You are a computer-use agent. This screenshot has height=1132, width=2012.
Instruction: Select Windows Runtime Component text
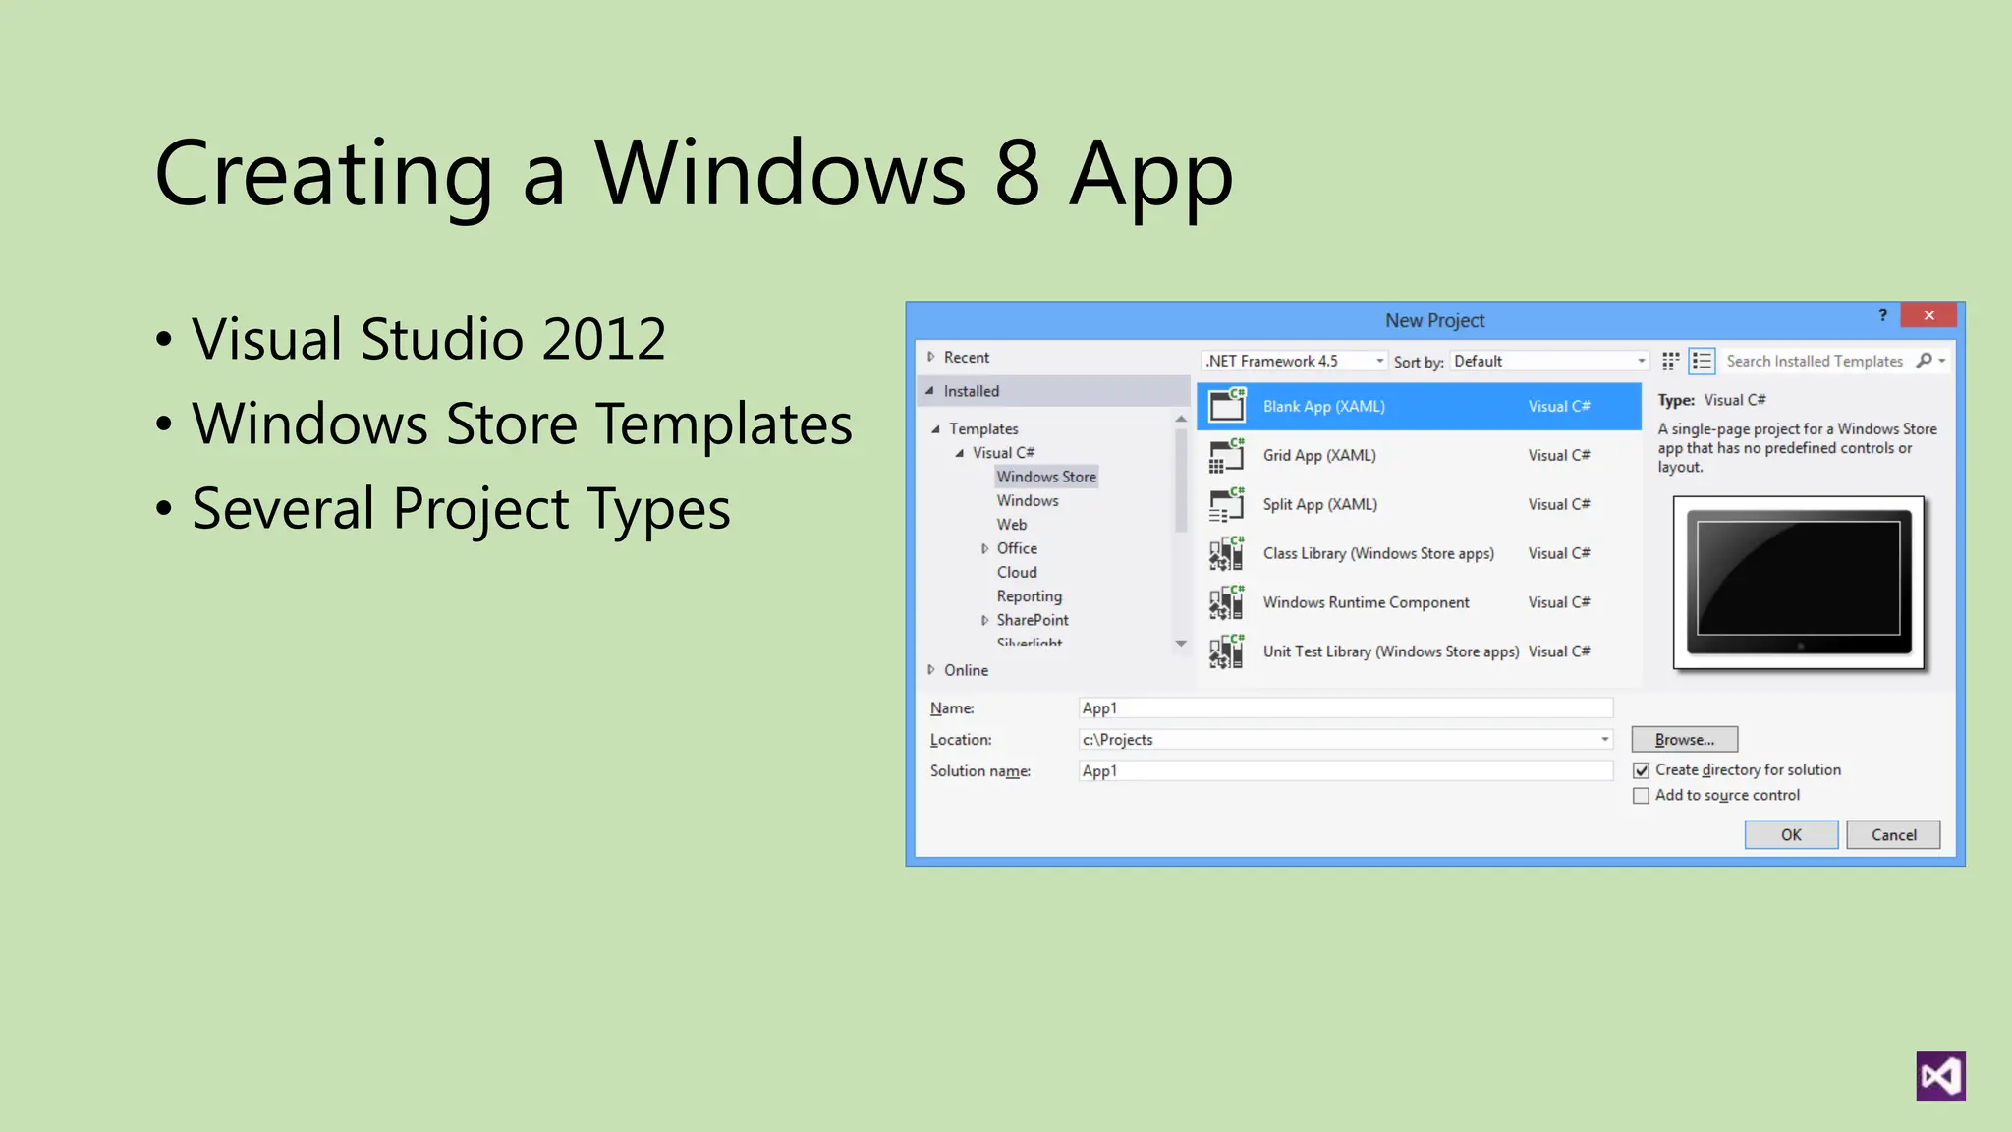click(x=1366, y=602)
